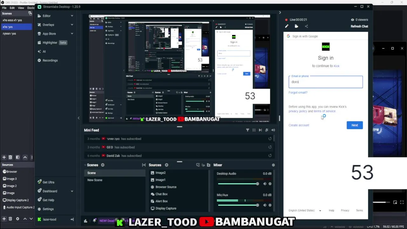Mute Mic/Aux in Mixer

tap(265, 205)
